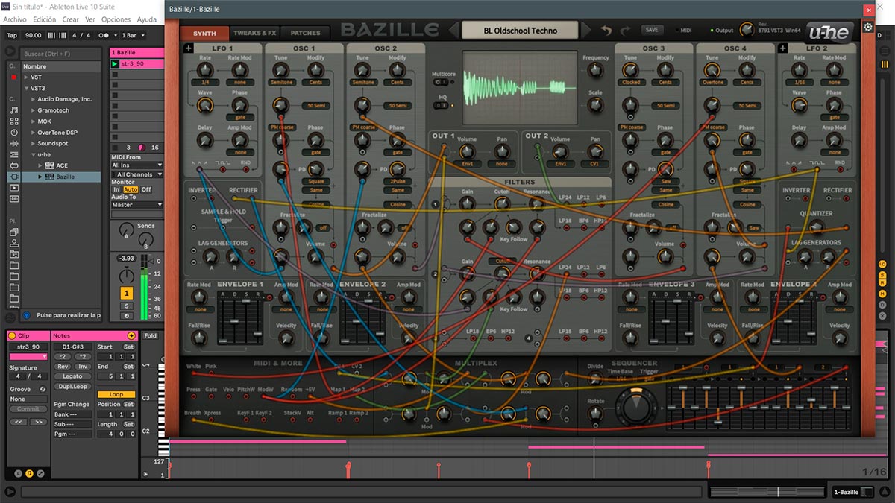Viewport: 895px width, 503px height.
Task: Open the Audio To Master dropdown
Action: (136, 205)
